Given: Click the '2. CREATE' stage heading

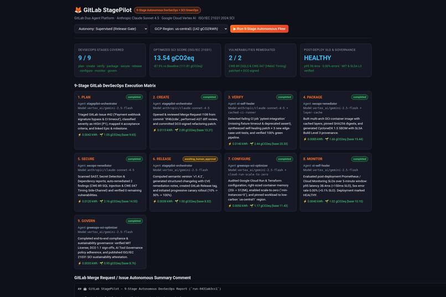Looking at the screenshot, I should pyautogui.click(x=161, y=97).
